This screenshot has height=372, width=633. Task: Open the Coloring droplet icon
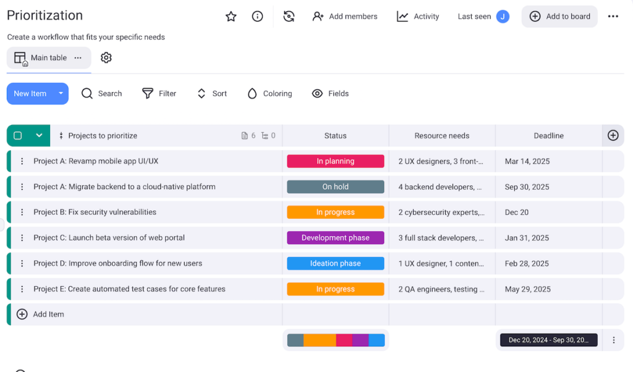click(252, 93)
